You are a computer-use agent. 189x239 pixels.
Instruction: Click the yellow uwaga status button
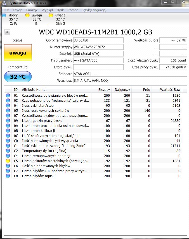pyautogui.click(x=18, y=53)
